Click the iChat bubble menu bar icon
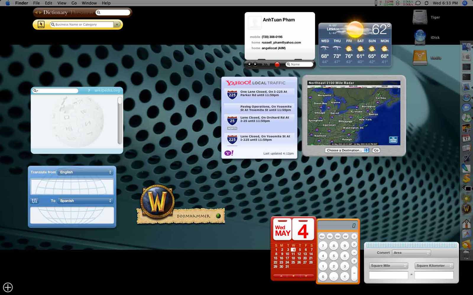Screen dimensions: 473x295 point(418,3)
